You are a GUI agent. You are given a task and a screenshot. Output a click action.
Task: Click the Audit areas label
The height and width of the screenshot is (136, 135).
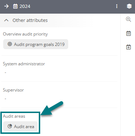pos(14,116)
